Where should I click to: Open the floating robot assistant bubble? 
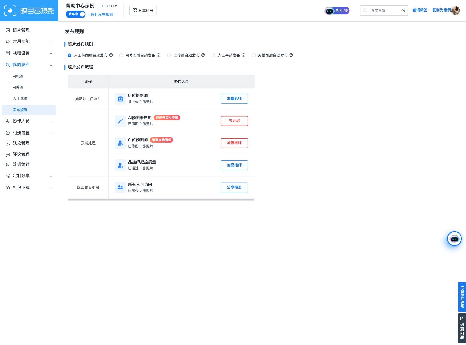coord(454,239)
